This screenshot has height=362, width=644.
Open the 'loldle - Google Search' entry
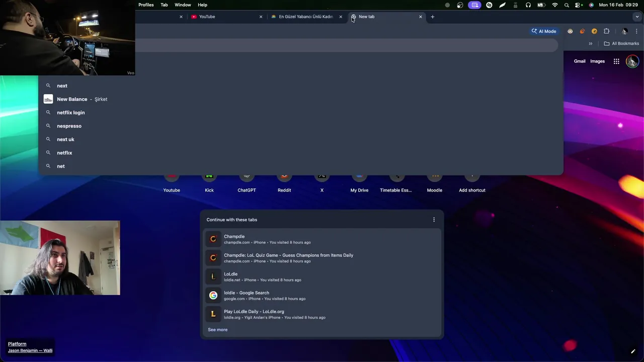tap(322, 295)
